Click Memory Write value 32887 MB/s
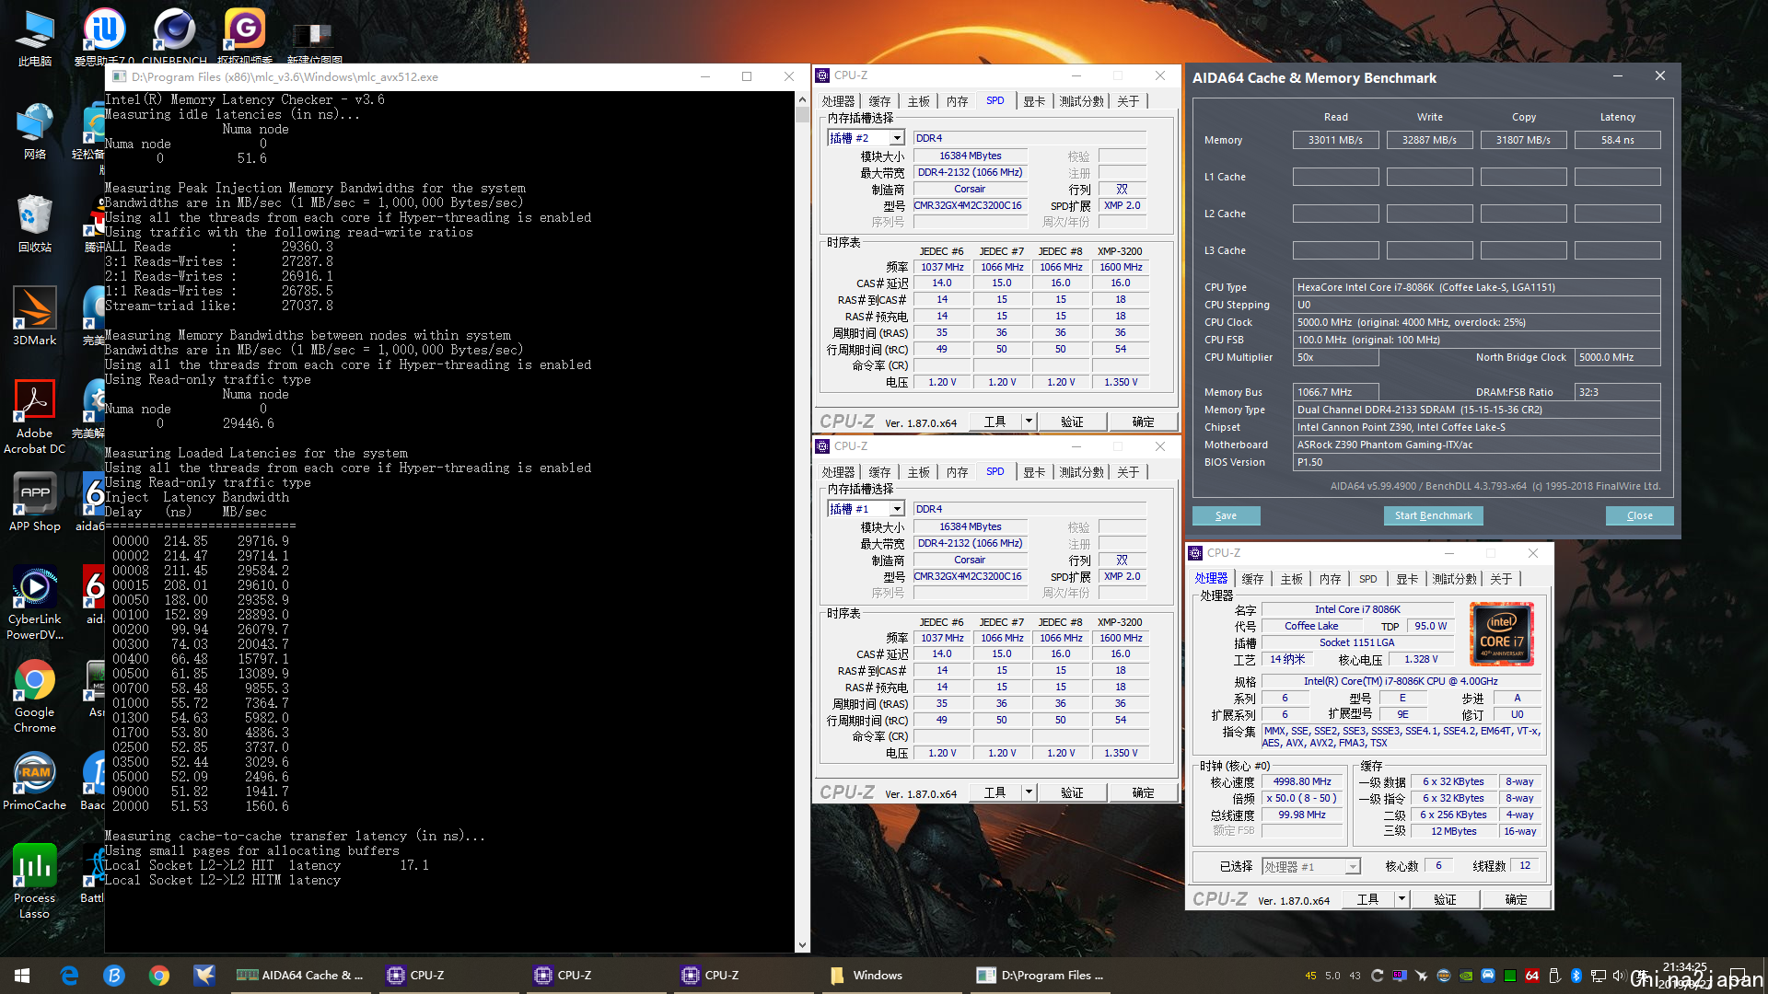This screenshot has width=1768, height=994. pos(1429,140)
